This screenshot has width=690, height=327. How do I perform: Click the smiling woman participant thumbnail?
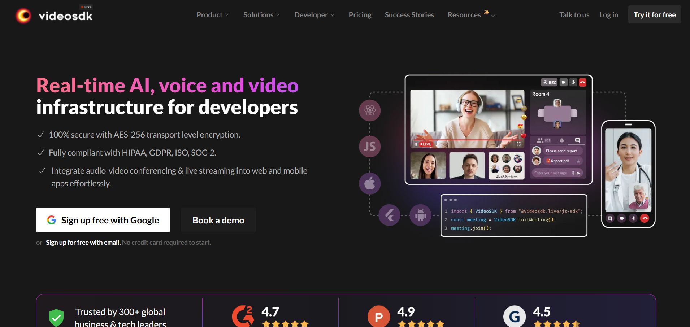pos(428,166)
